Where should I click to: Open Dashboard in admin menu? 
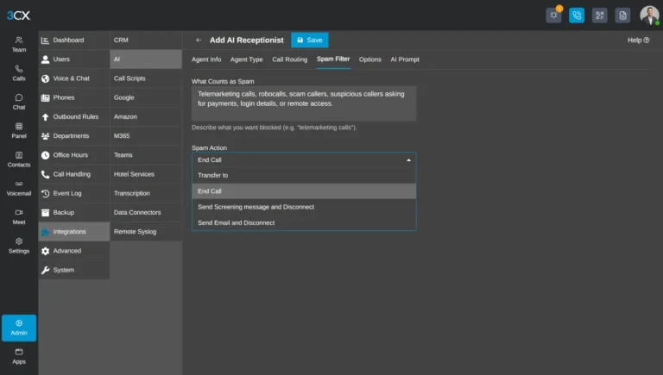click(x=74, y=41)
